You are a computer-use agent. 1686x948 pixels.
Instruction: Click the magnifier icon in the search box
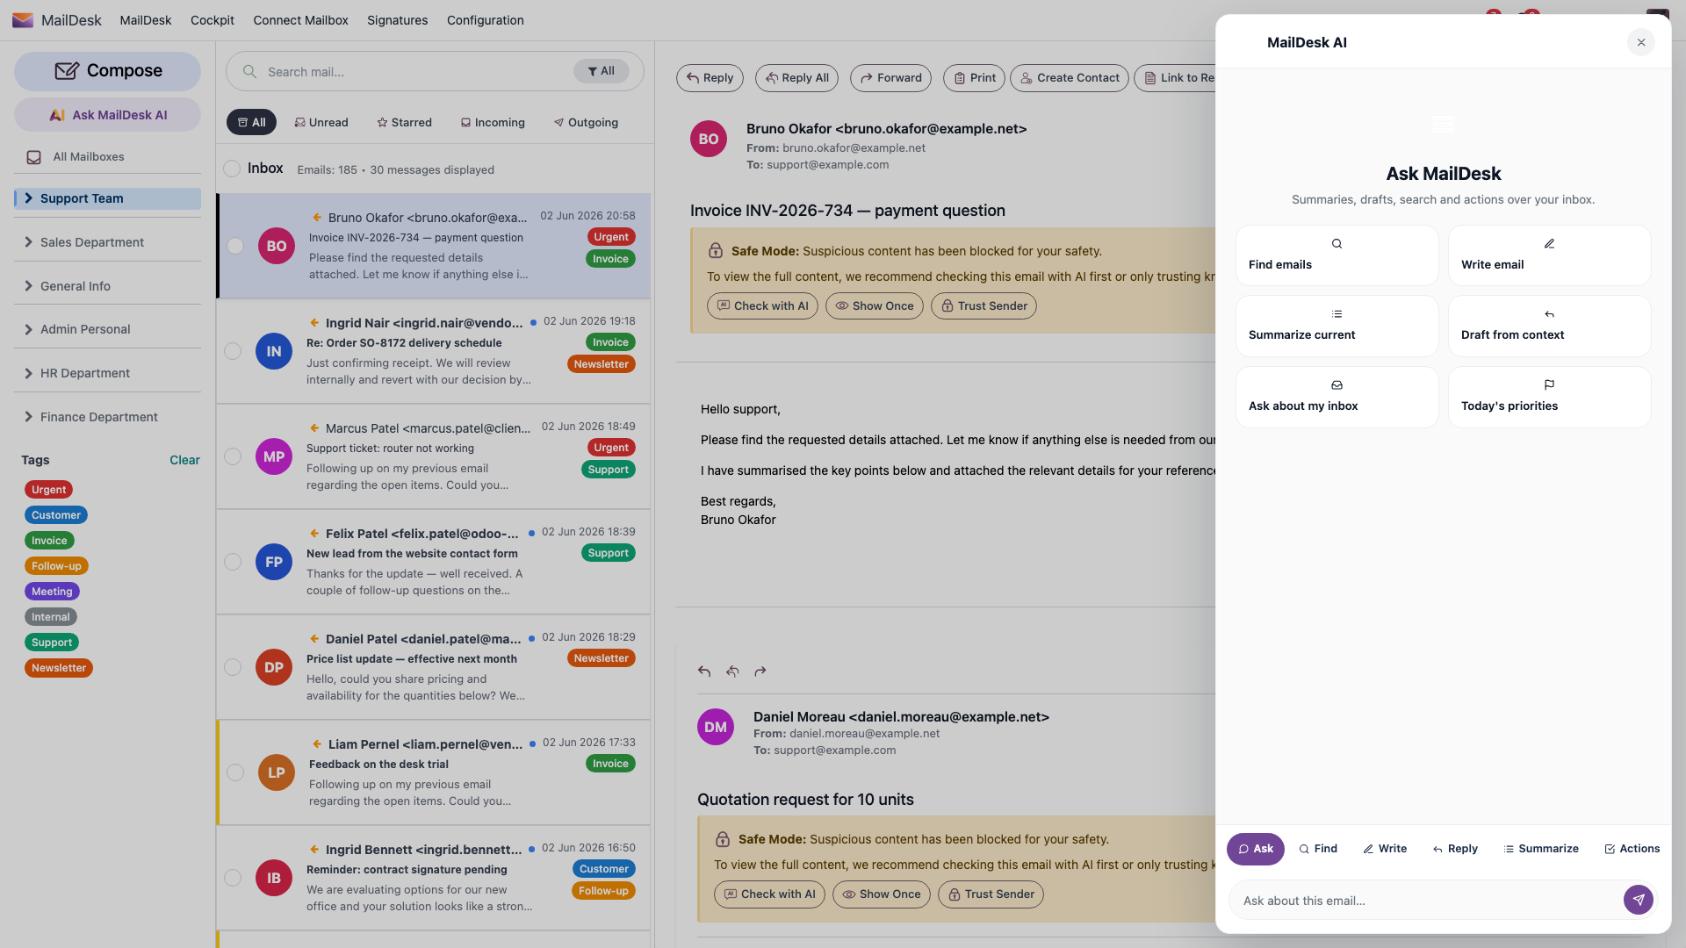(x=250, y=72)
